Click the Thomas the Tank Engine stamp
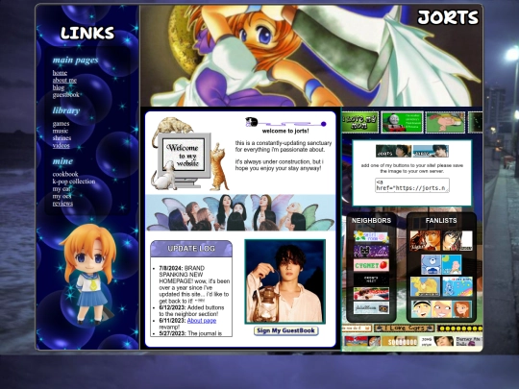 tap(402, 122)
